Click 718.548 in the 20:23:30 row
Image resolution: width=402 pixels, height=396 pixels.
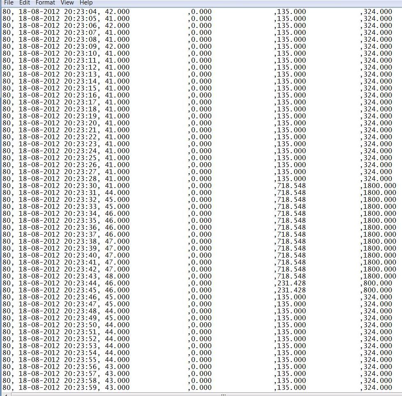pos(292,186)
